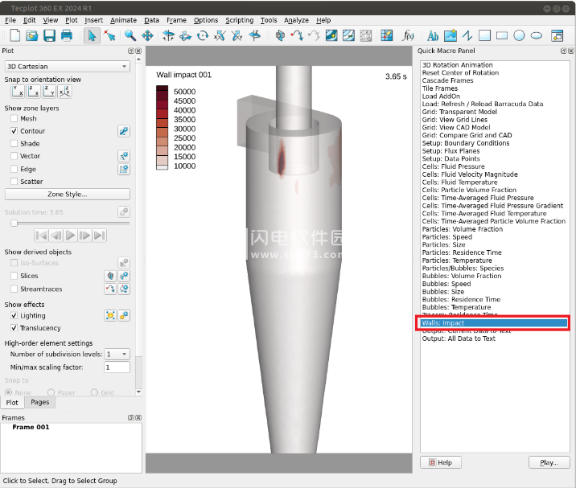Open the File menu

click(x=10, y=20)
